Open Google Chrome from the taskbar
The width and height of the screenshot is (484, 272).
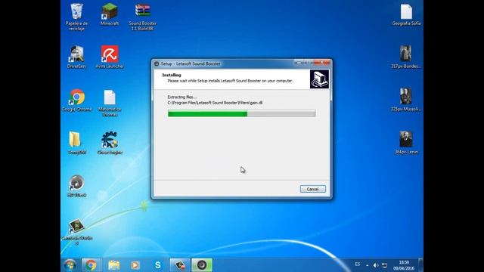(91, 265)
